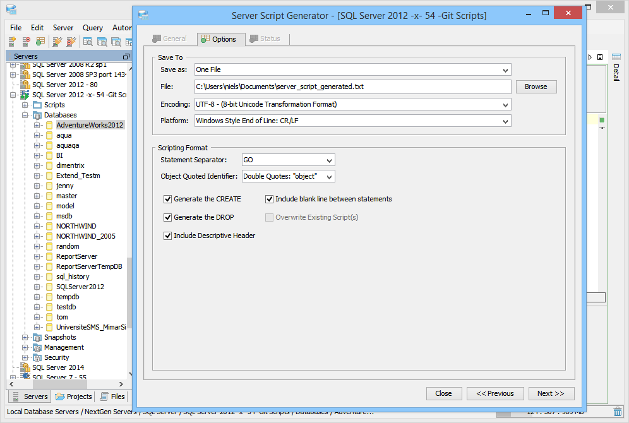The image size is (629, 423).
Task: Expand the Security tree node
Action: click(x=25, y=357)
